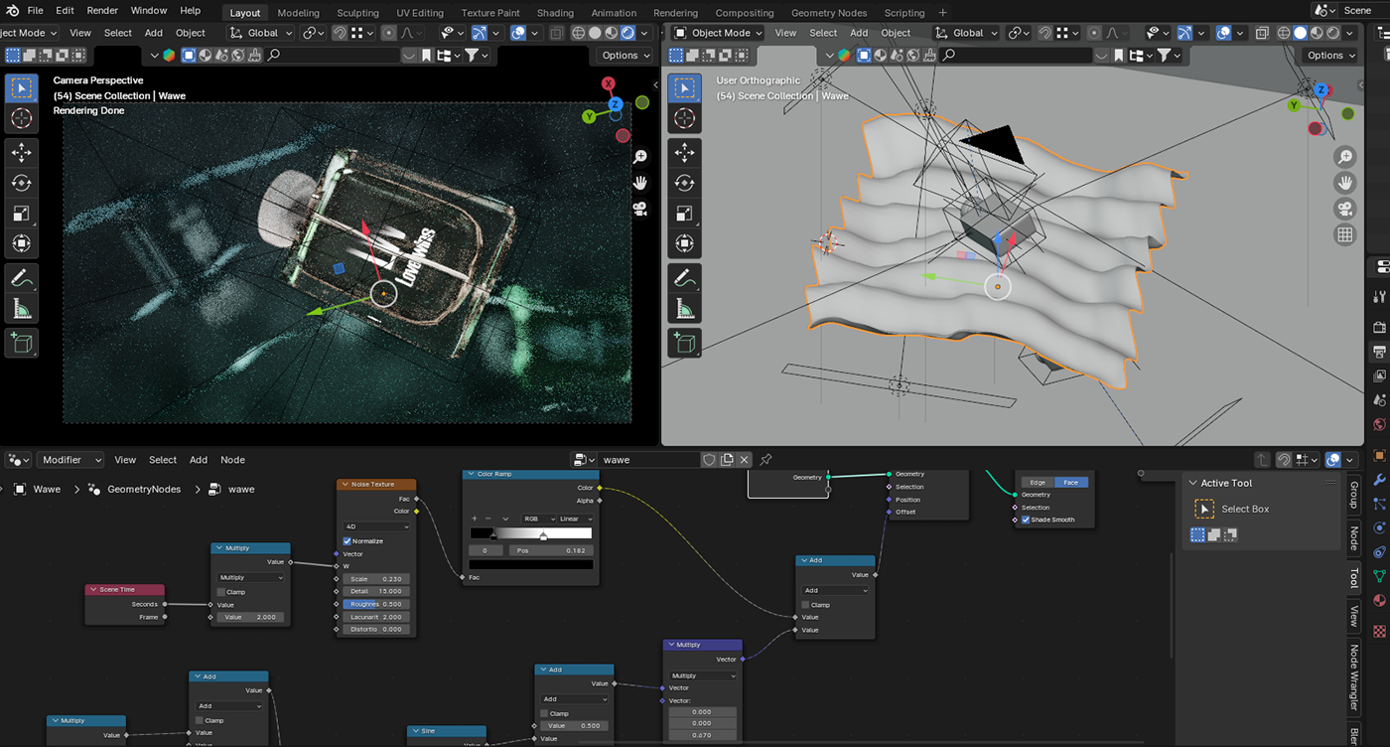
Task: Open the Object Mode dropdown in right viewport
Action: (x=720, y=33)
